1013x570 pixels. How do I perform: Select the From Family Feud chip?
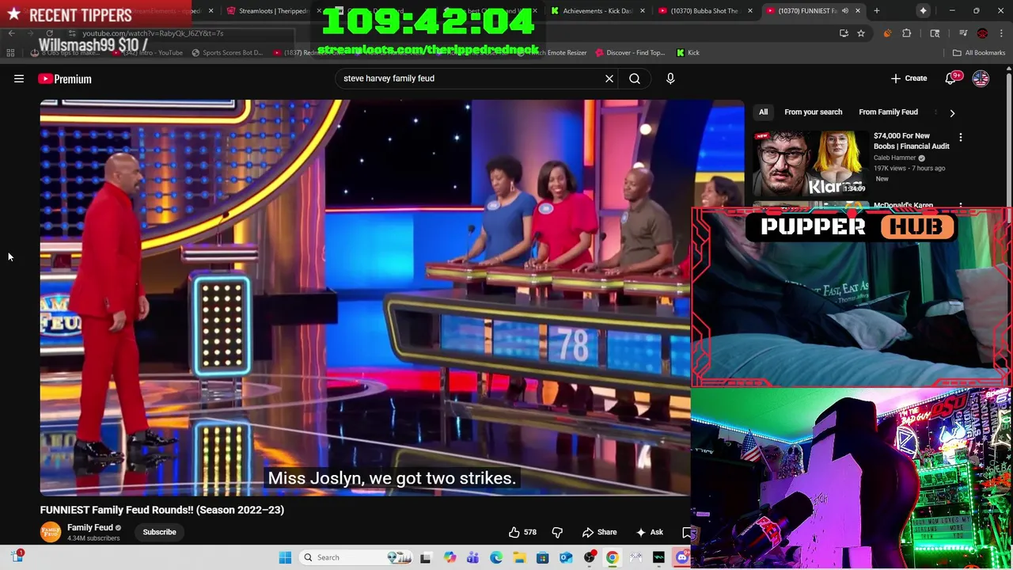click(888, 112)
